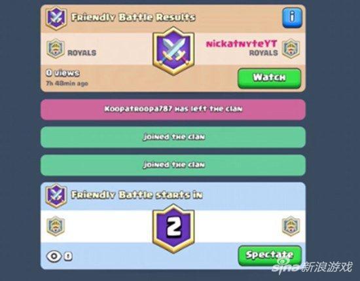Select the left player's Royals clan badge
The width and height of the screenshot is (360, 281).
pos(56,48)
